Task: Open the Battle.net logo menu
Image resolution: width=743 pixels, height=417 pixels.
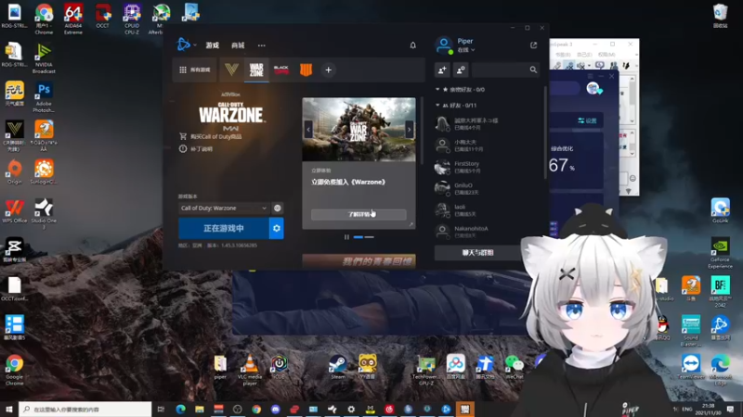Action: click(183, 44)
